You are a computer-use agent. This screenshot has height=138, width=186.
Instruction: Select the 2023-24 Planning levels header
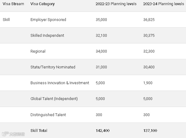tap(163, 4)
